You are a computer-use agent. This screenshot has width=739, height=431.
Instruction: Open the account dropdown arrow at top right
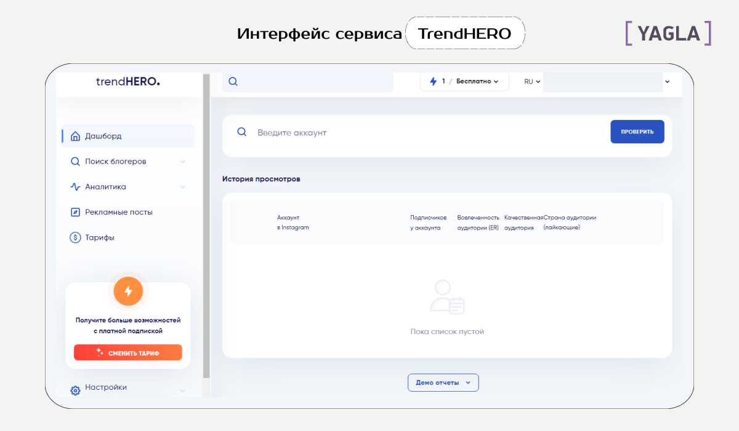point(667,81)
